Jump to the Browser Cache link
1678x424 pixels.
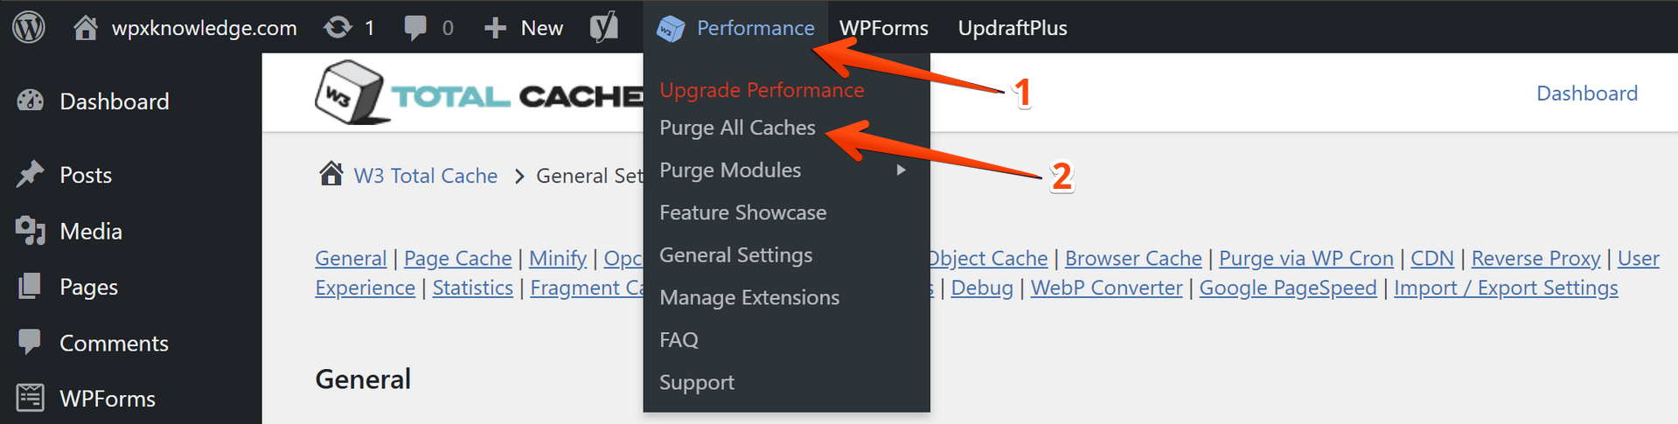pyautogui.click(x=1133, y=259)
